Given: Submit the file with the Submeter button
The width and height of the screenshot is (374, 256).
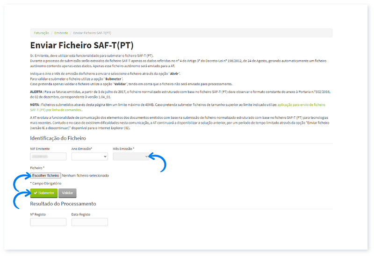Looking at the screenshot, I should point(44,193).
